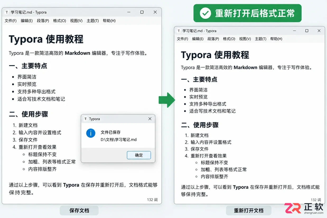The image size is (327, 218).
Task: Click Typora app icon in left window title bar
Action: [7, 12]
